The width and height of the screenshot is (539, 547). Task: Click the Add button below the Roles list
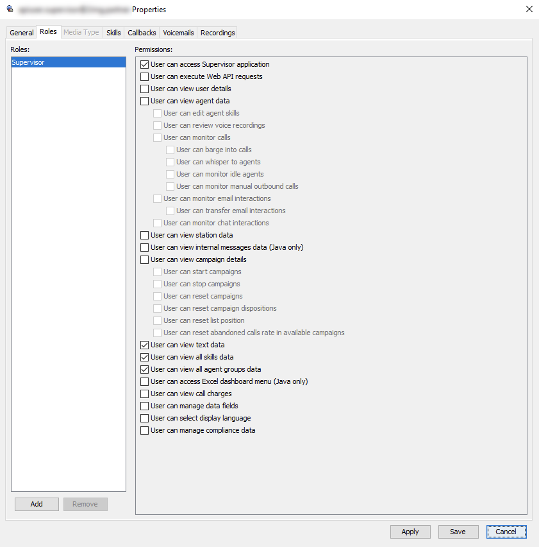click(37, 504)
